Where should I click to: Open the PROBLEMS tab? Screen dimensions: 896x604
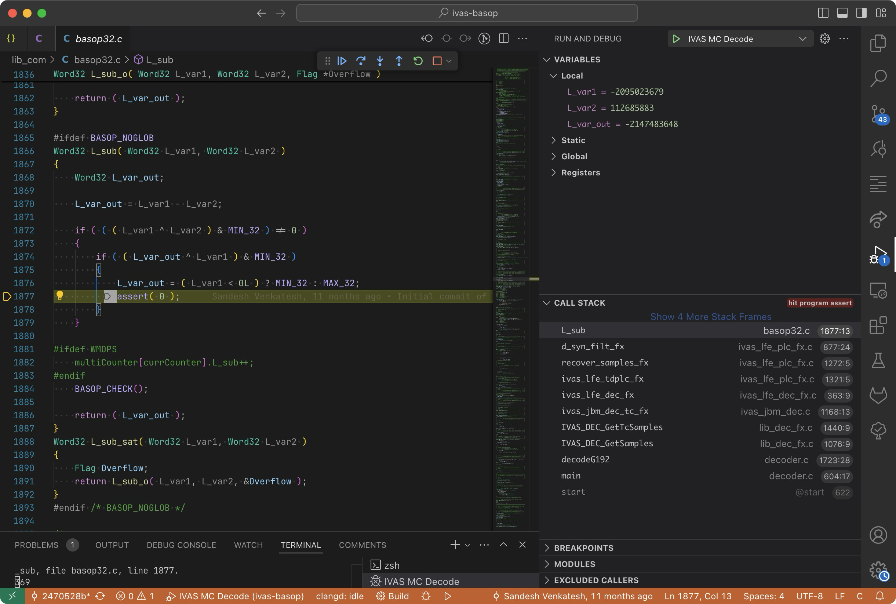click(x=37, y=545)
